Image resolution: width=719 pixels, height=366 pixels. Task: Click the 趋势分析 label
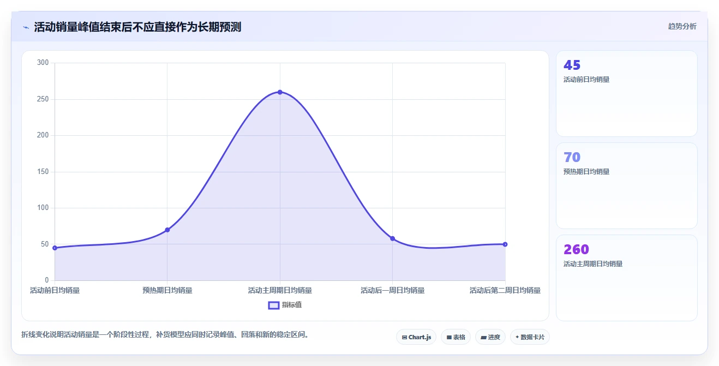point(682,26)
